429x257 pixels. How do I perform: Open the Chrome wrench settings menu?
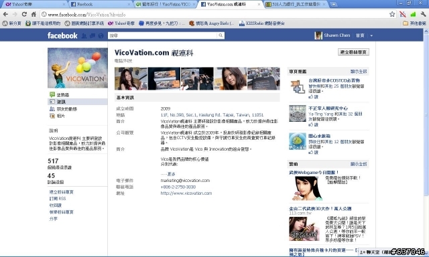point(423,14)
